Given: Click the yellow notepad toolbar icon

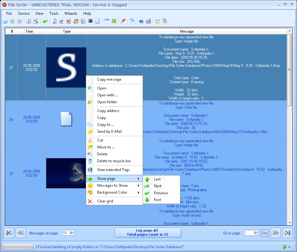Looking at the screenshot, I should coord(76,21).
